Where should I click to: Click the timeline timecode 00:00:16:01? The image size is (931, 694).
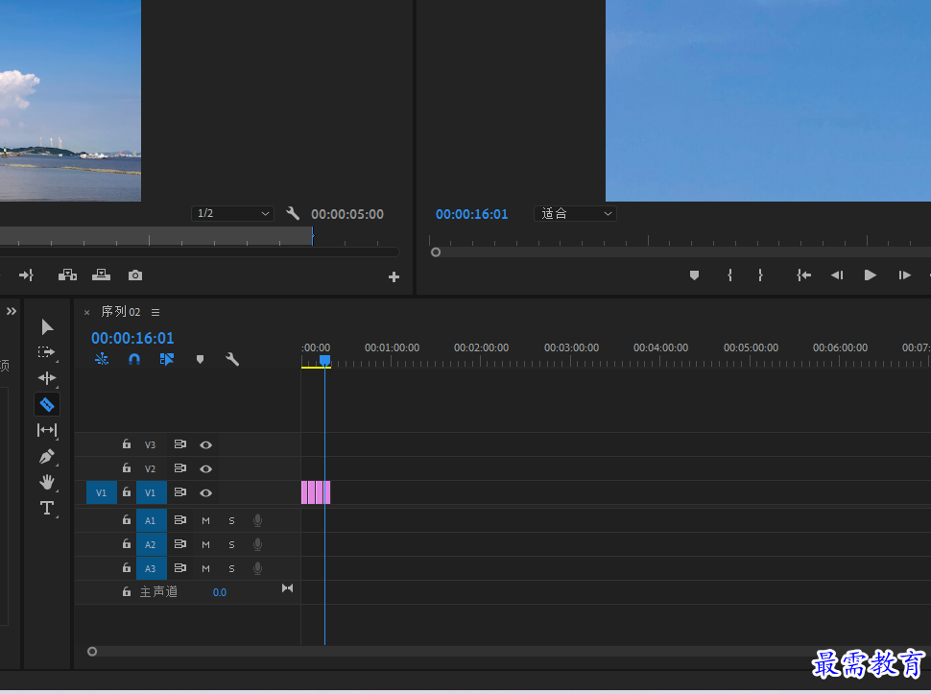pyautogui.click(x=132, y=338)
